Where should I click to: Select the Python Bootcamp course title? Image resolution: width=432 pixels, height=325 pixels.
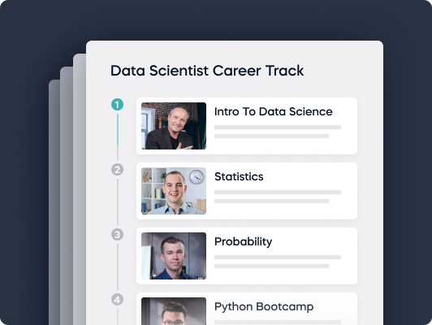click(x=264, y=307)
